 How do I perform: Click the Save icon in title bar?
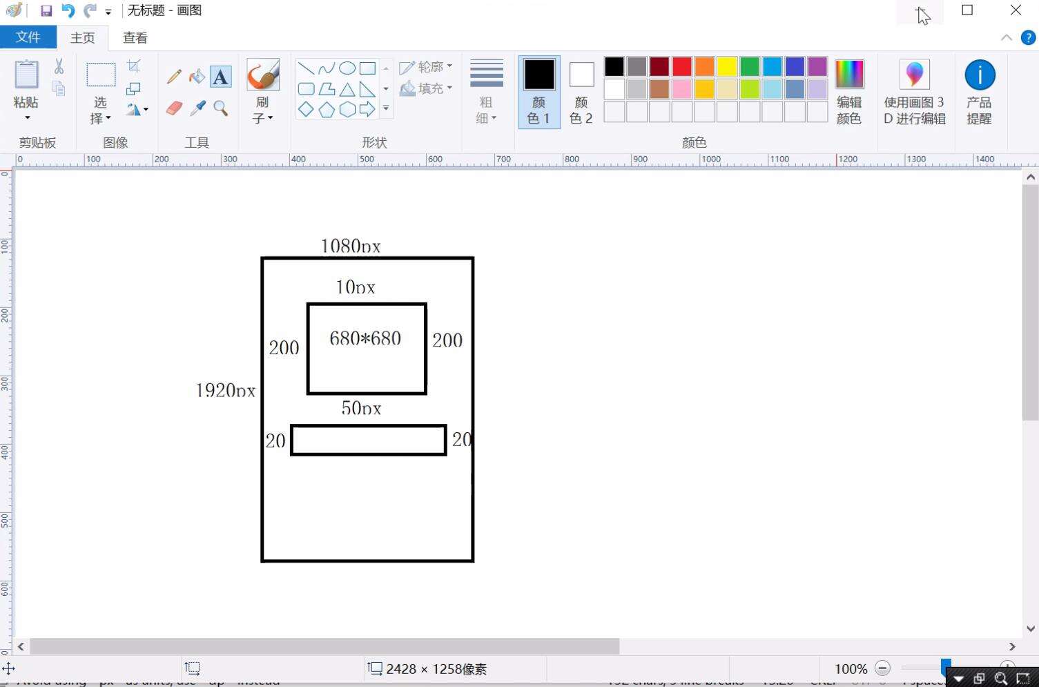(46, 11)
